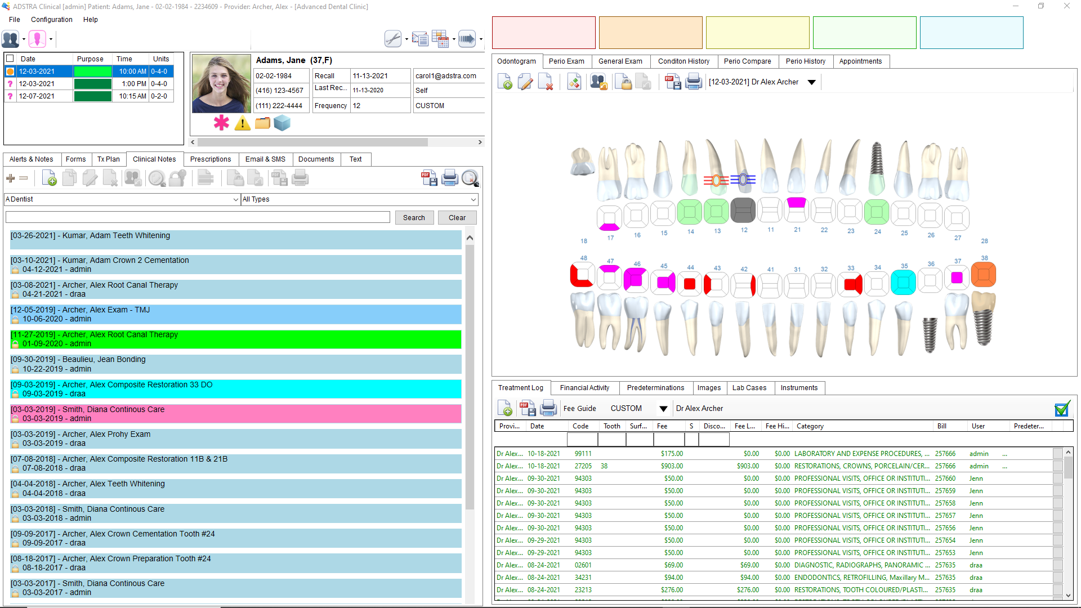
Task: Create a new odontogram entry
Action: pyautogui.click(x=504, y=82)
